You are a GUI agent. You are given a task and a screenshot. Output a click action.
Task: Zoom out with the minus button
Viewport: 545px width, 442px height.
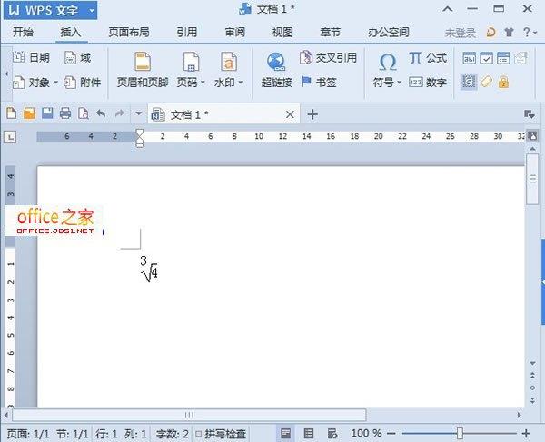tap(391, 433)
